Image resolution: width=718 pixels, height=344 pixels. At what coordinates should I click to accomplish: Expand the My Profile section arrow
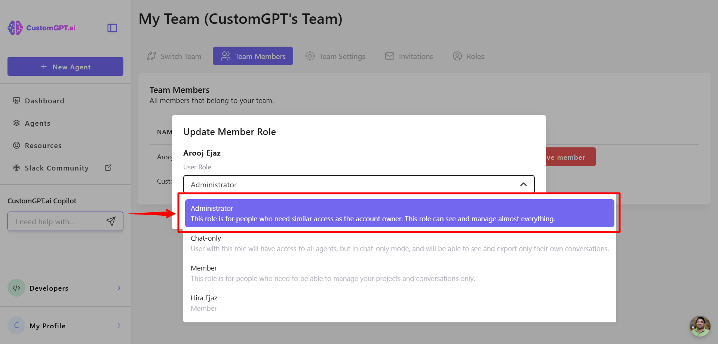pyautogui.click(x=119, y=325)
